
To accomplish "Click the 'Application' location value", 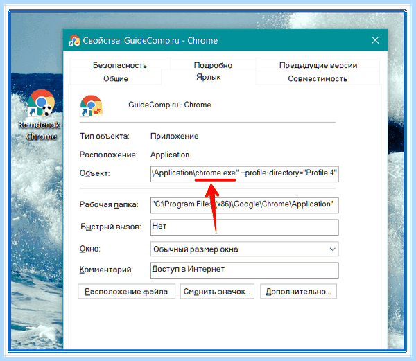I will [x=170, y=155].
